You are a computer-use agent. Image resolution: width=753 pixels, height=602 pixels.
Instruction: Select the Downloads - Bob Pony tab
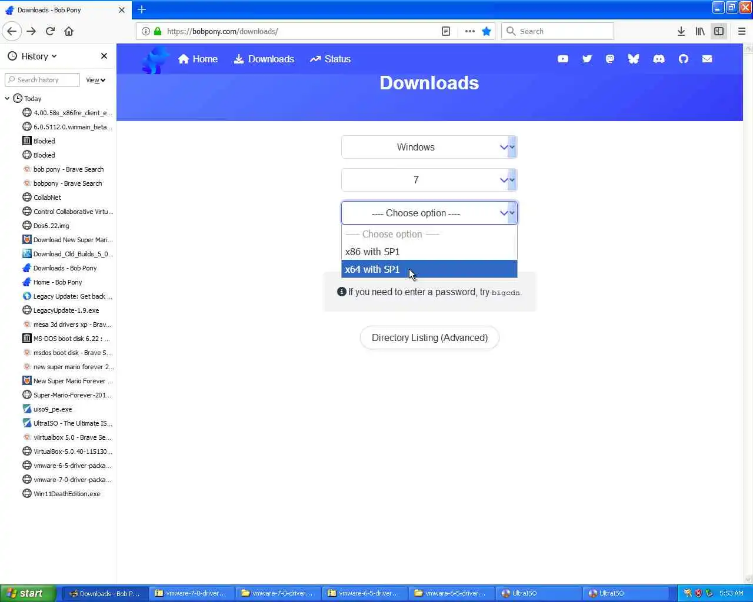[65, 10]
